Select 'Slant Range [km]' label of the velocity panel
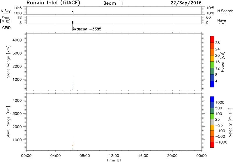The height and width of the screenshot is (162, 233). [8, 122]
